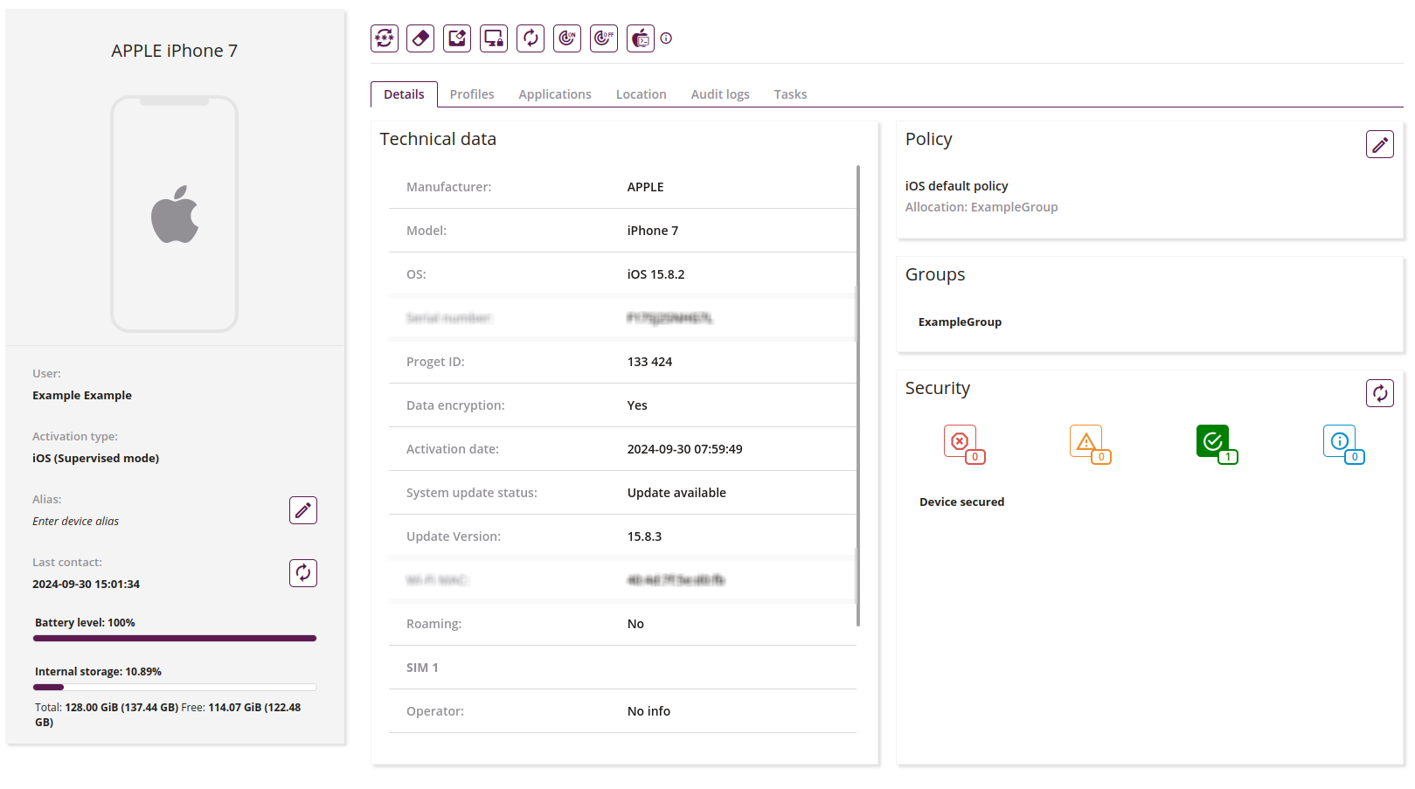Click the eraser wipe device icon

[420, 38]
